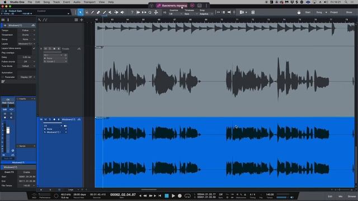Show the automation curve icon
This screenshot has height=201, width=358.
[45, 20]
